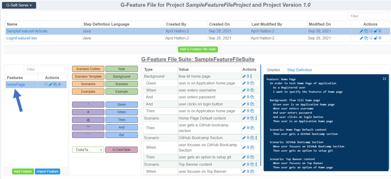Click the Scenario Template keyword button
Viewport: 391px width, 179px height.
(88, 76)
